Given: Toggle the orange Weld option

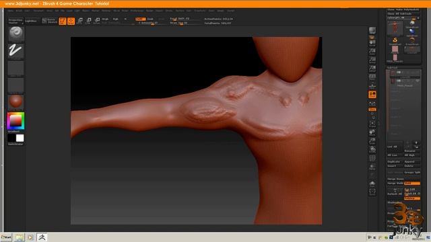Looking at the screenshot, I should point(412,184).
